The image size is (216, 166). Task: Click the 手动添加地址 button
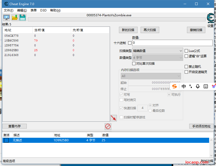(x=201, y=126)
